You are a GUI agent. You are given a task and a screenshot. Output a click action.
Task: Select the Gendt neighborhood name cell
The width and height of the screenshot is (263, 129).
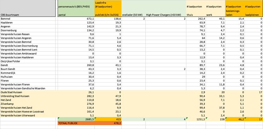(5, 65)
